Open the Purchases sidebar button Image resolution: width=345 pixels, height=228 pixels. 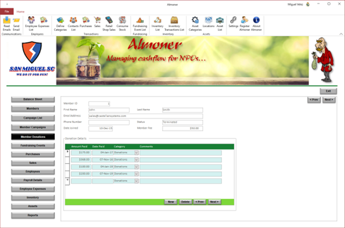[x=33, y=154]
